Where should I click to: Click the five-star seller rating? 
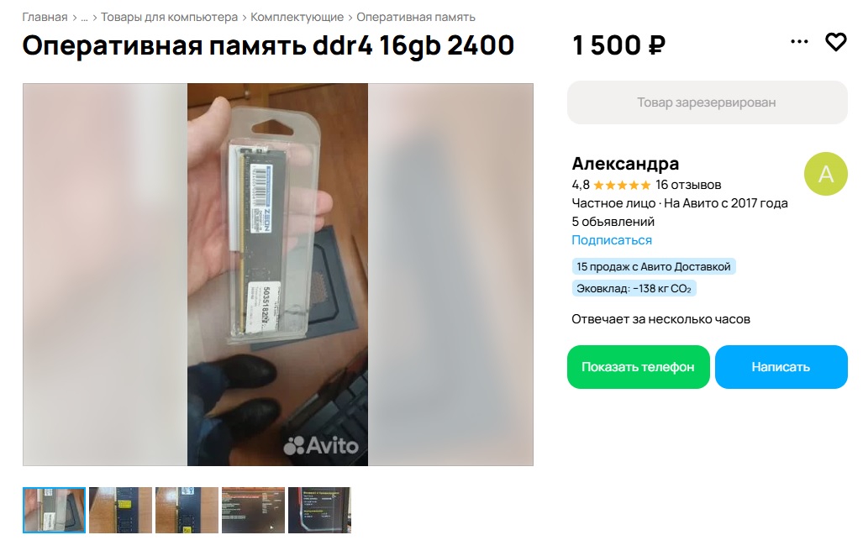pos(622,186)
